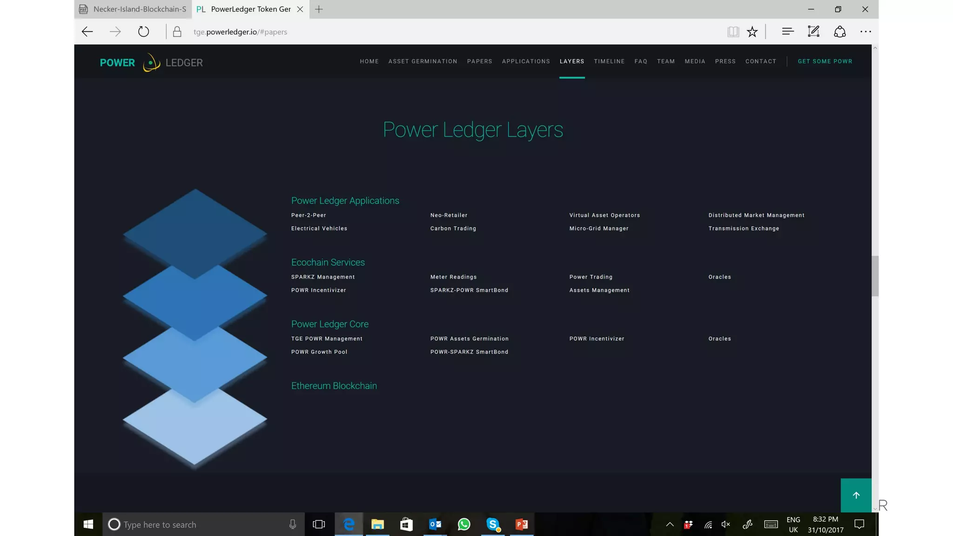Click the Make a Web Note icon
This screenshot has height=536, width=953.
click(813, 32)
